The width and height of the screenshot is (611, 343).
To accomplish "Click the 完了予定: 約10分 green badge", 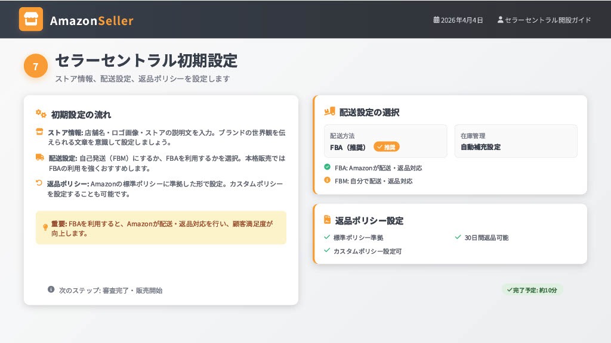I will click(x=532, y=290).
